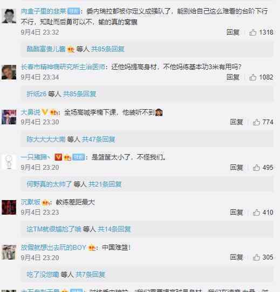The height and width of the screenshot is (292, 280).
Task: Open the orange V verified badge of 一只猪蹄
Action: tap(58, 157)
